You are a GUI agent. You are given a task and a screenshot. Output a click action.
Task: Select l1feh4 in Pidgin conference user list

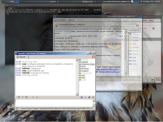click(135, 41)
